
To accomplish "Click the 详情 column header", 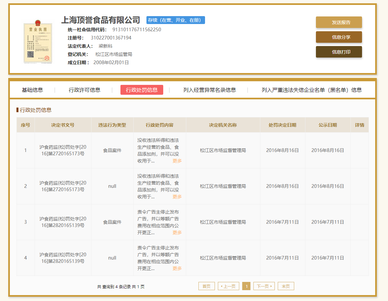I will (x=360, y=125).
